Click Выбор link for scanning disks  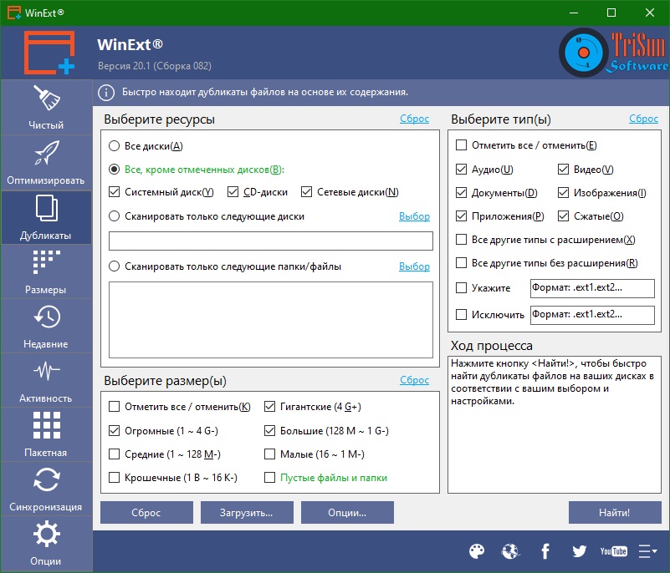coord(414,216)
